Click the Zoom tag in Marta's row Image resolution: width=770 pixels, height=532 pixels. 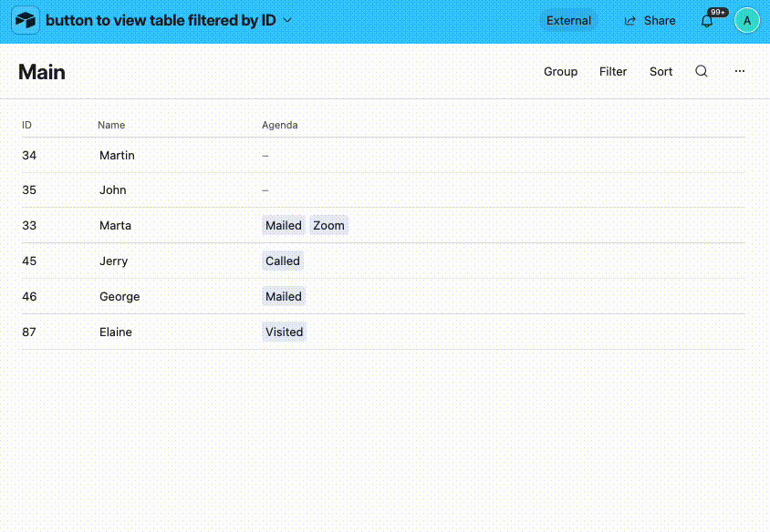point(328,226)
